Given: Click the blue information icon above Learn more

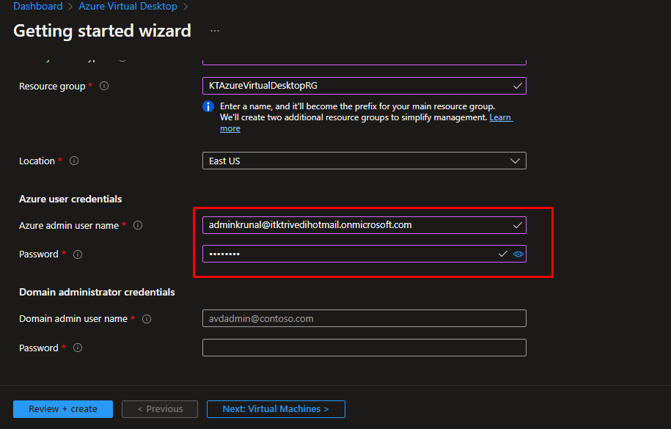Looking at the screenshot, I should 208,106.
